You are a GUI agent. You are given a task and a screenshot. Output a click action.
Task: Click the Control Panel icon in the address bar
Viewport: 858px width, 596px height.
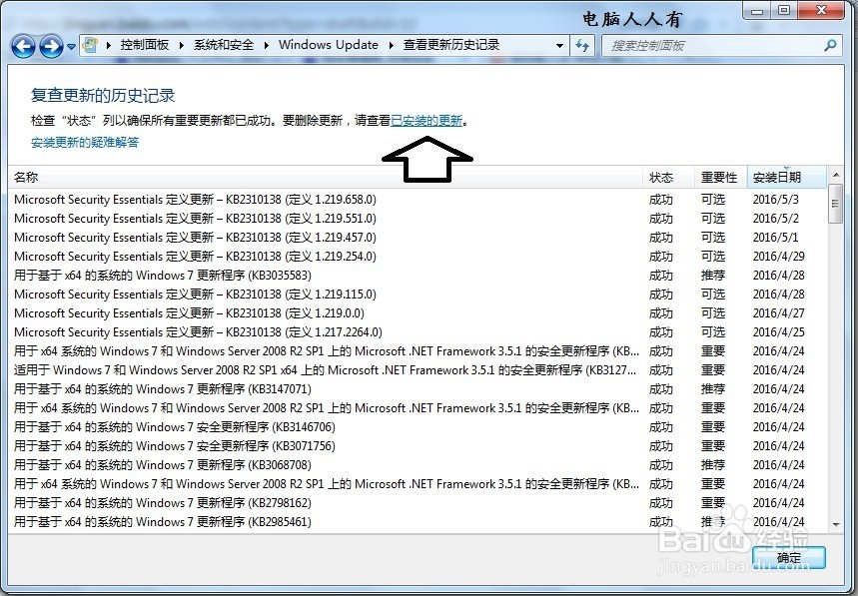tap(89, 45)
